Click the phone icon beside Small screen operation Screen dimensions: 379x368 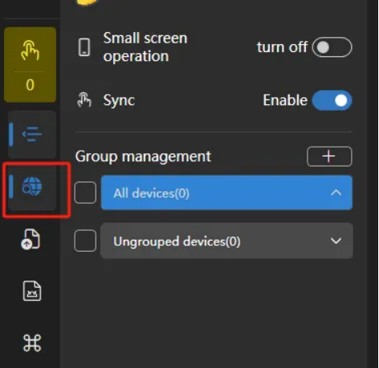[x=84, y=47]
